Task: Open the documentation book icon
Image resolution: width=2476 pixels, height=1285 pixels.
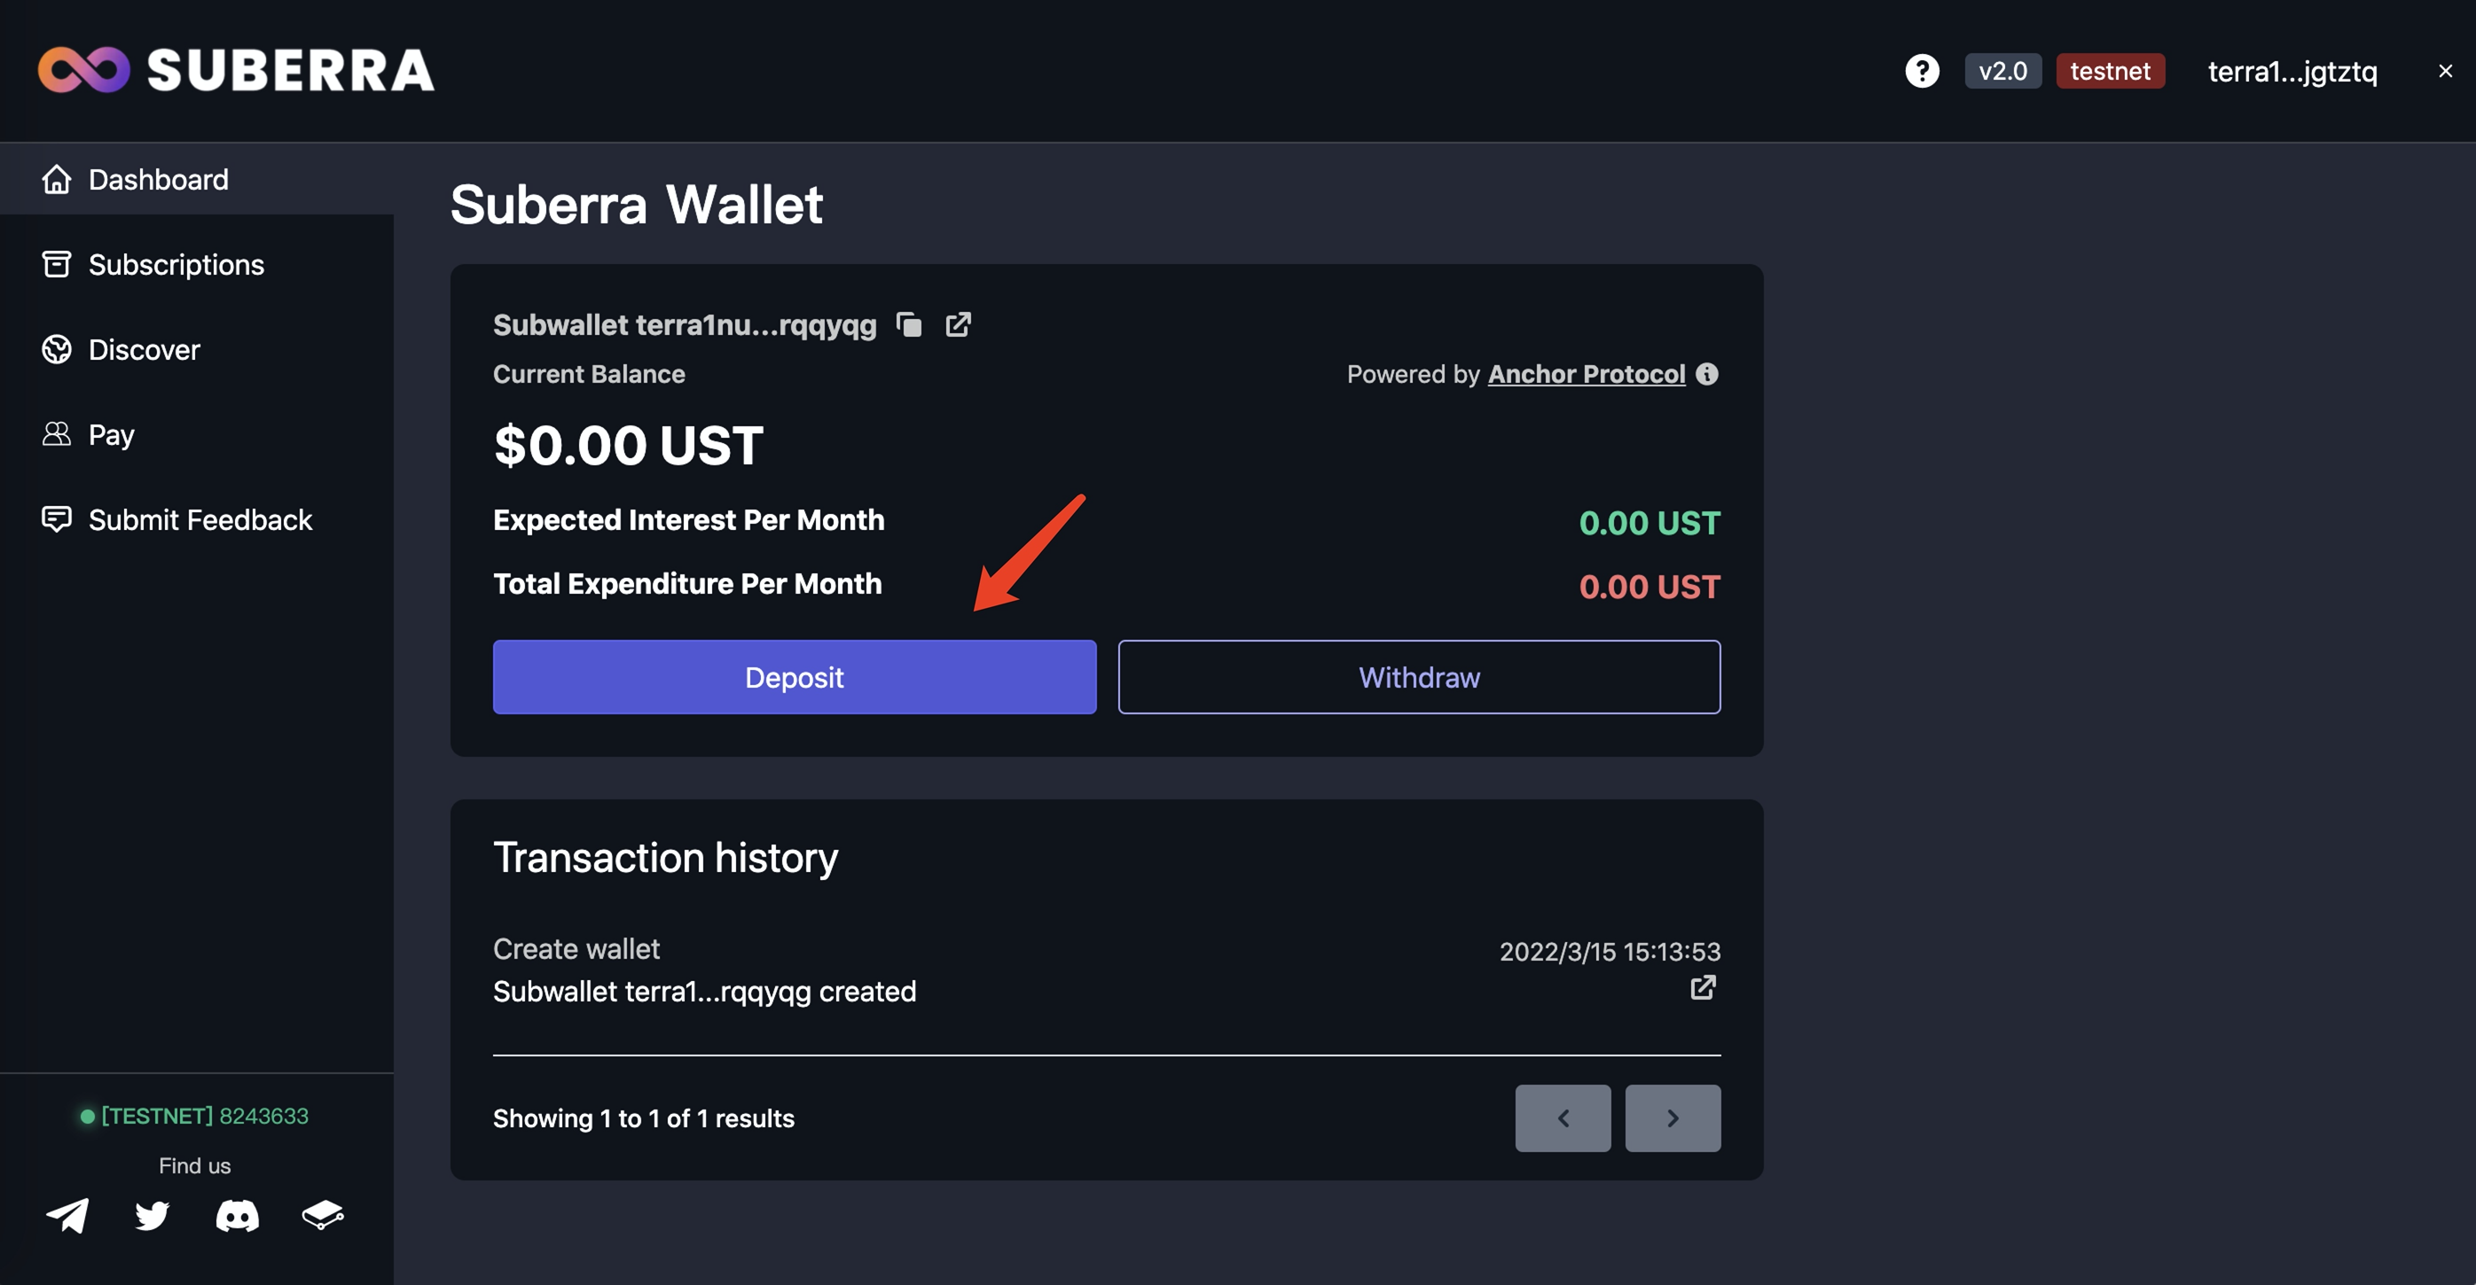Action: pos(322,1215)
